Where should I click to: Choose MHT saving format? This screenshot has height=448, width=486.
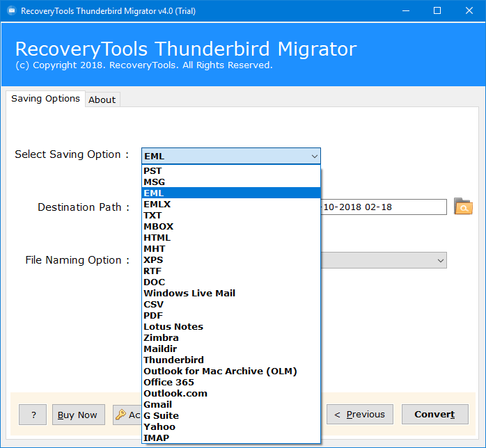tap(231, 249)
